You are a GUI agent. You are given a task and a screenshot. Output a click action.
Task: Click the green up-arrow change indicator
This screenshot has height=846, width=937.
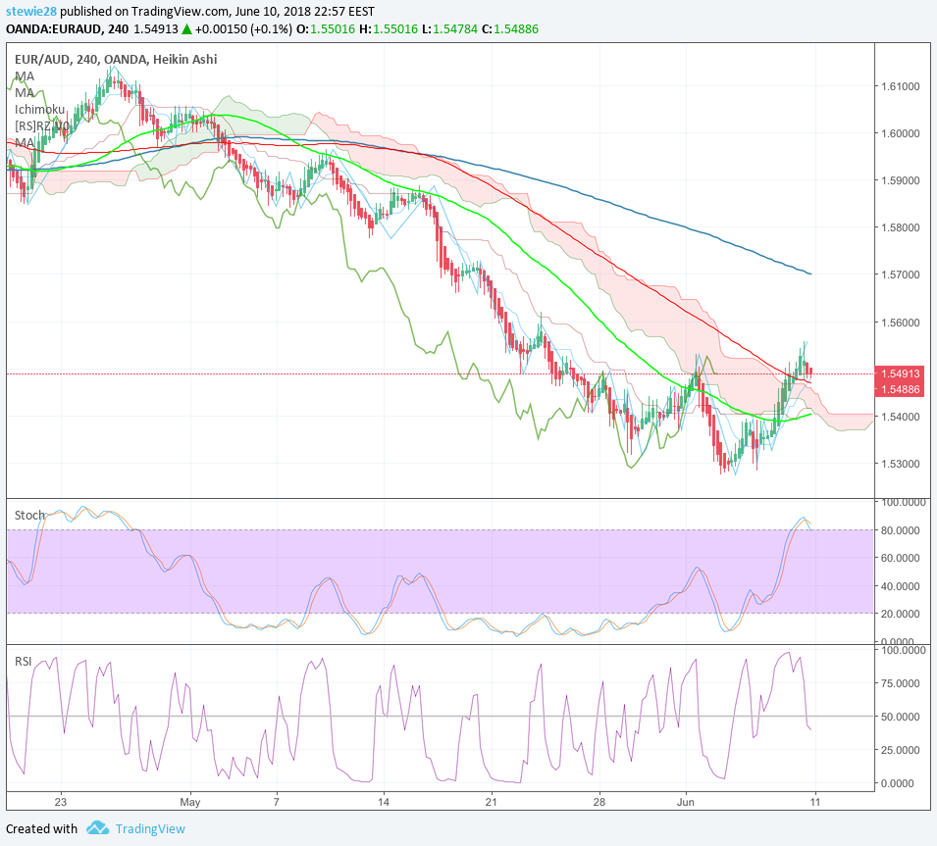tap(187, 29)
